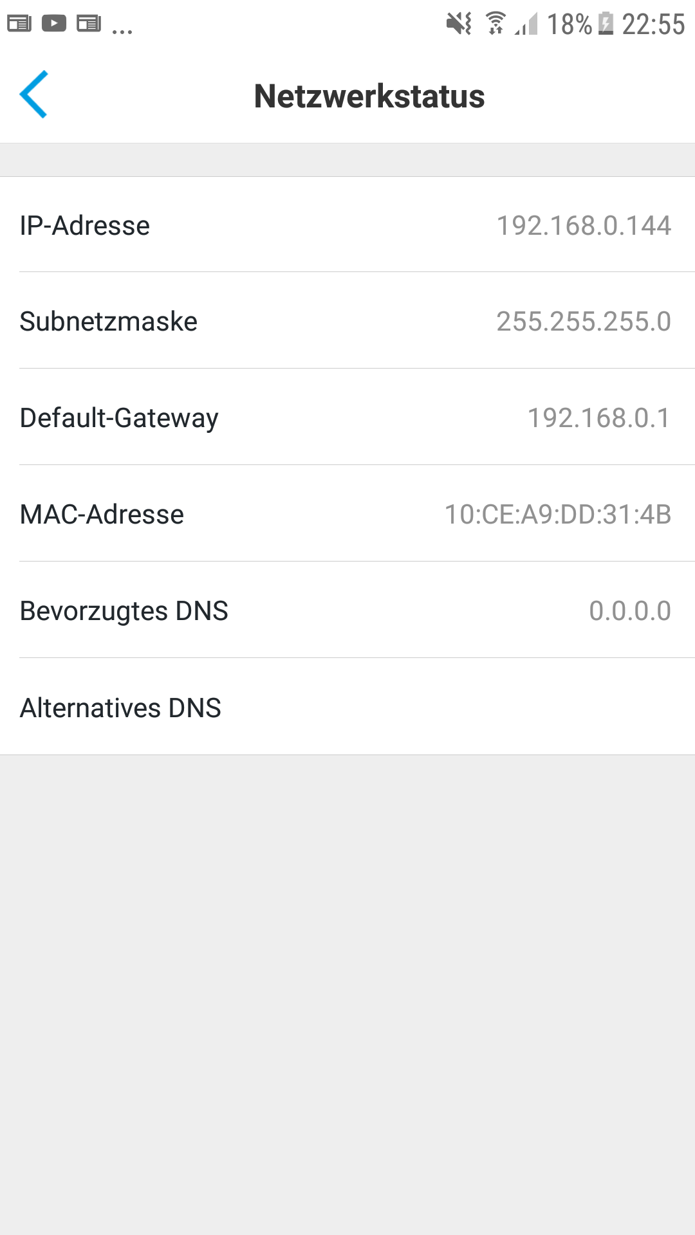Tap the subnet value 255.255.255.0
The image size is (695, 1235).
click(x=584, y=322)
